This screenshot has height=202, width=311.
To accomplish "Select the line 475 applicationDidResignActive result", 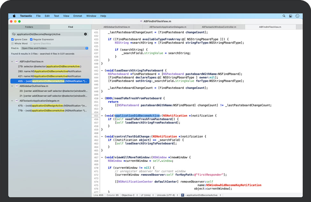I will 52,106.
